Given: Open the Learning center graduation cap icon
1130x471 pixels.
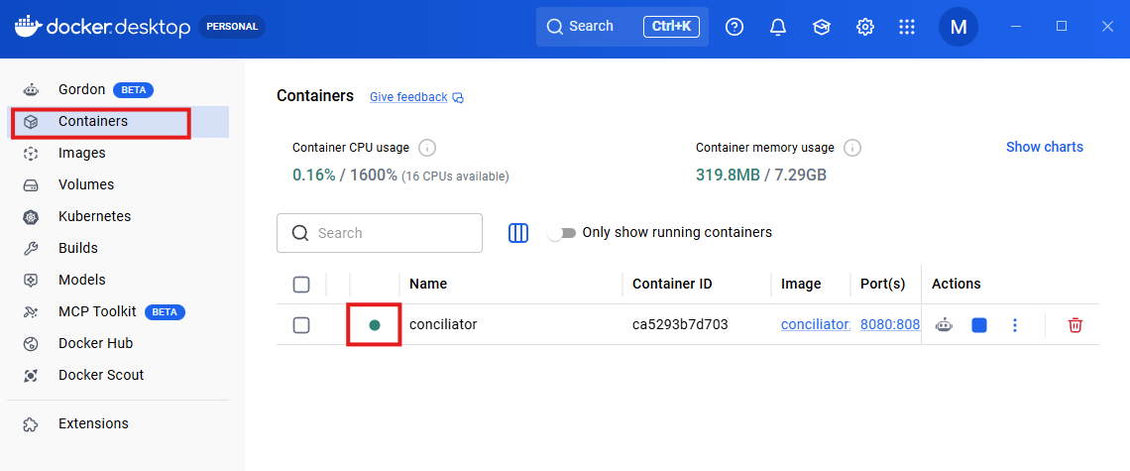Looking at the screenshot, I should tap(821, 27).
